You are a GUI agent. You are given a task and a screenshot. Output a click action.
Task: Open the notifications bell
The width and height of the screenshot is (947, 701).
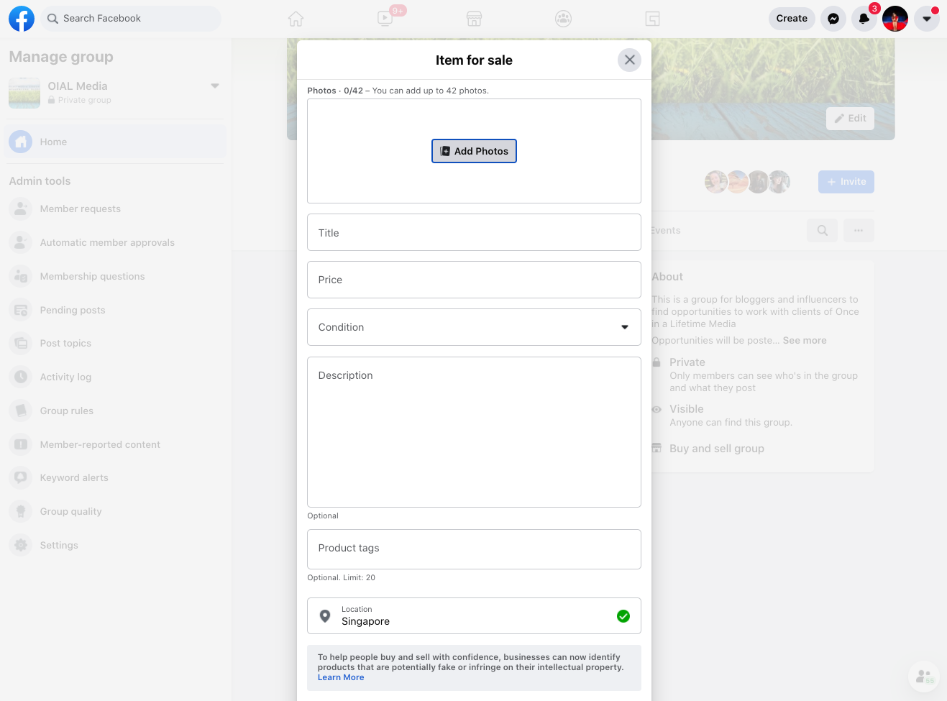[x=864, y=19]
